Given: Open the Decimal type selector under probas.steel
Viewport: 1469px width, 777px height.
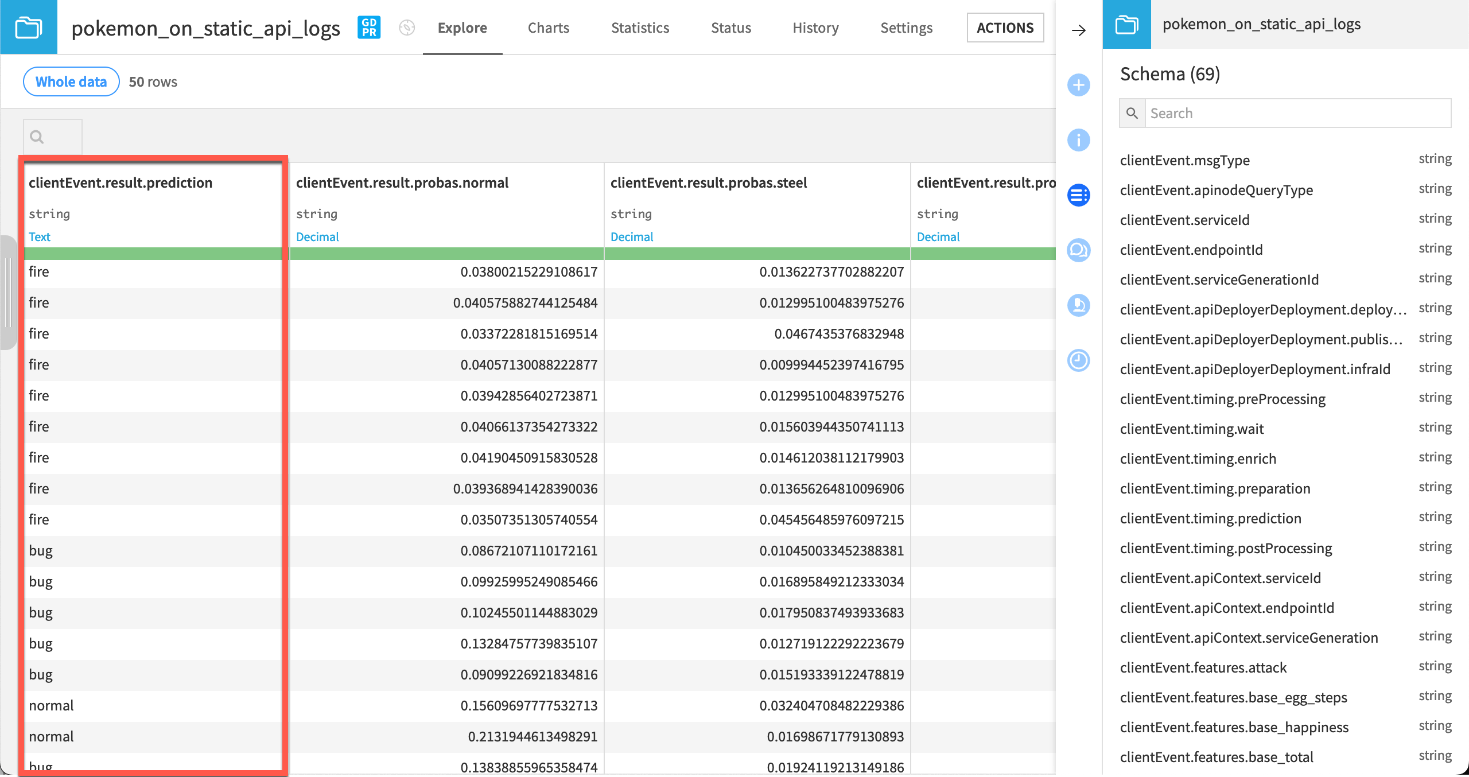Looking at the screenshot, I should (632, 236).
